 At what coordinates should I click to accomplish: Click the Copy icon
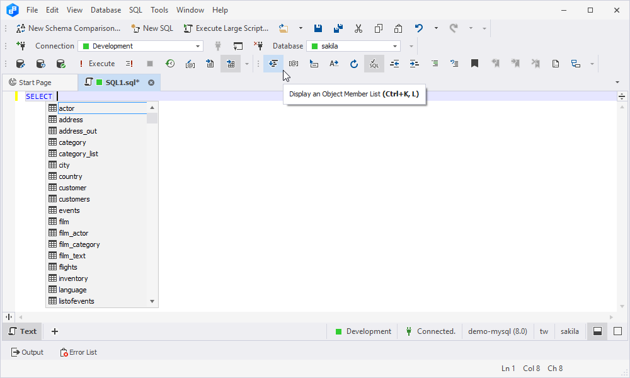[378, 28]
